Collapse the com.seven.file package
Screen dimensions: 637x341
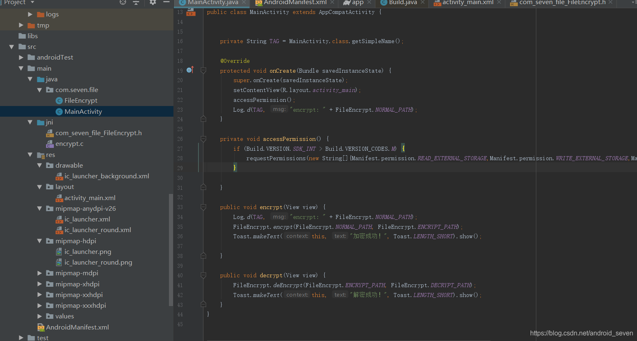pyautogui.click(x=39, y=90)
